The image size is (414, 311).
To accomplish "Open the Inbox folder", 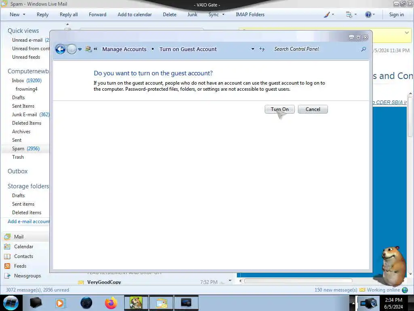I will coord(26,81).
